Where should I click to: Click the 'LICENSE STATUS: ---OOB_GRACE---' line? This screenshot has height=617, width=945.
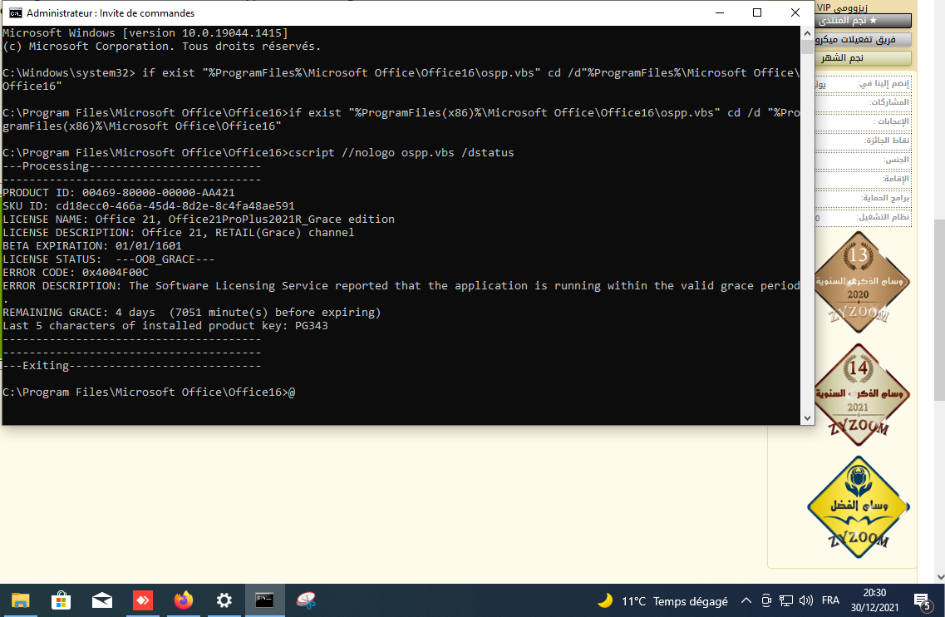tap(109, 259)
